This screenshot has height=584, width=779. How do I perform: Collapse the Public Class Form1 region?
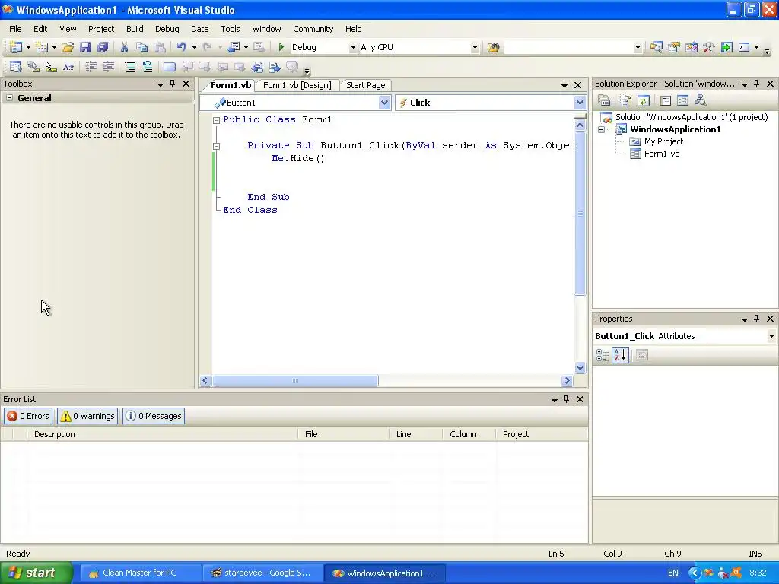pos(217,120)
